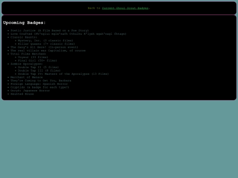Click Mystery, Inc. (3 classic films)
Viewport: 238px width, 178px height.
click(45, 40)
